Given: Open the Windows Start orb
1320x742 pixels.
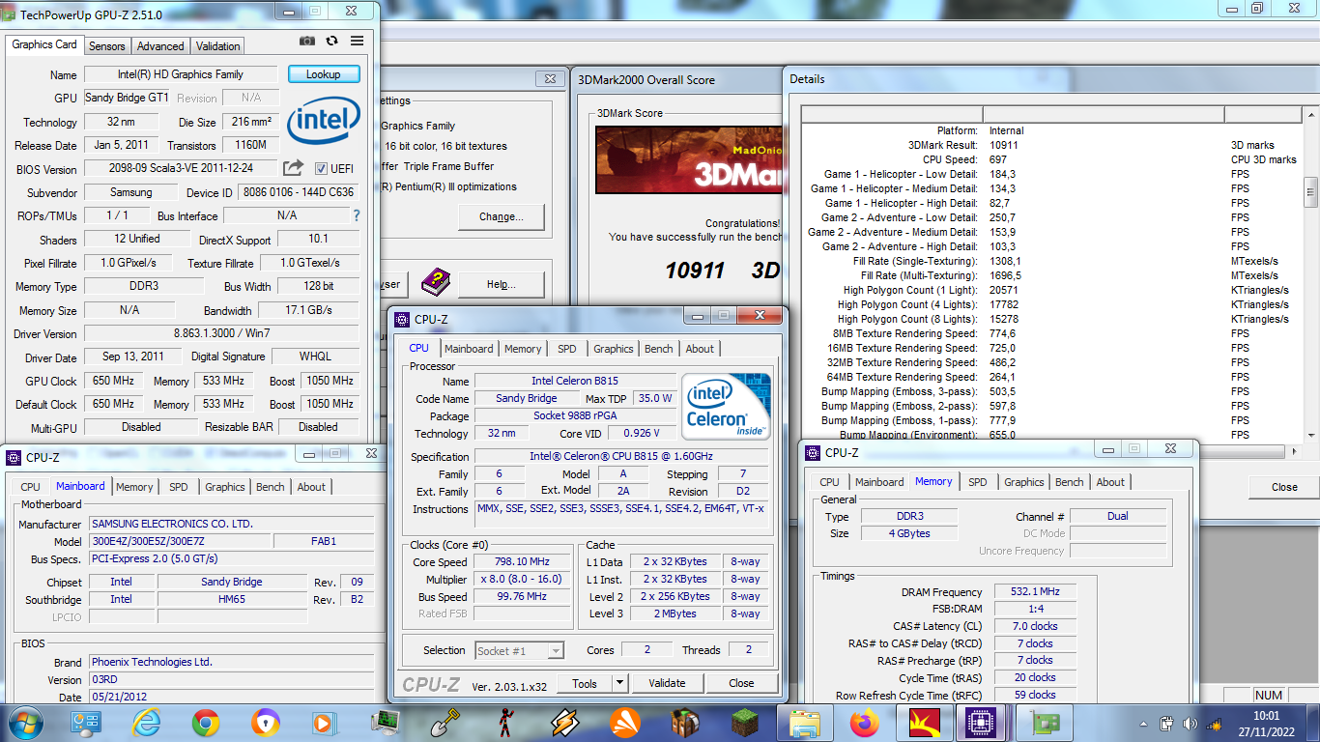Looking at the screenshot, I should [26, 722].
